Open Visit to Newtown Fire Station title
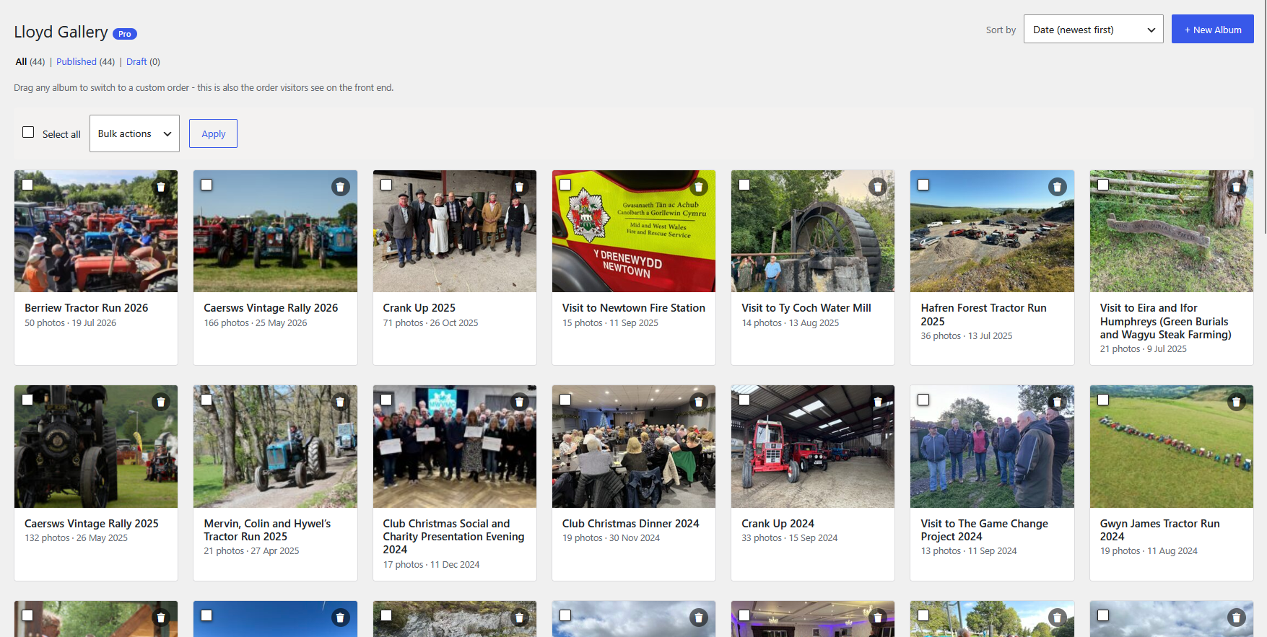This screenshot has width=1267, height=637. point(634,308)
